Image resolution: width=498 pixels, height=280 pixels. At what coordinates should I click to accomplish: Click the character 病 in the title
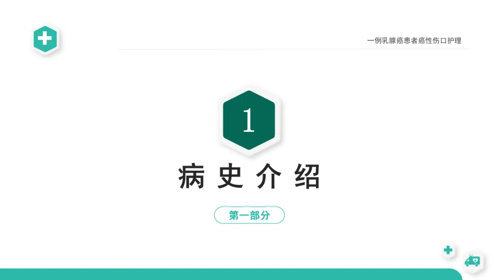(x=191, y=176)
